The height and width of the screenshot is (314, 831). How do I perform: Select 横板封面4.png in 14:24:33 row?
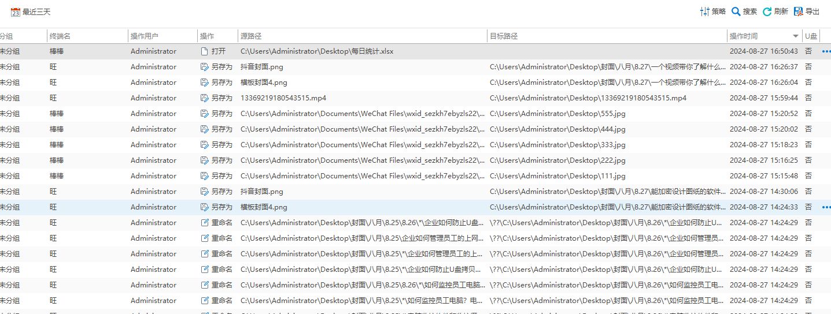264,207
